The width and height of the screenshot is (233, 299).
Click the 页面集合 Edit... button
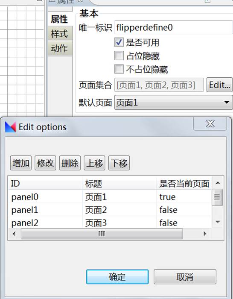click(x=219, y=85)
